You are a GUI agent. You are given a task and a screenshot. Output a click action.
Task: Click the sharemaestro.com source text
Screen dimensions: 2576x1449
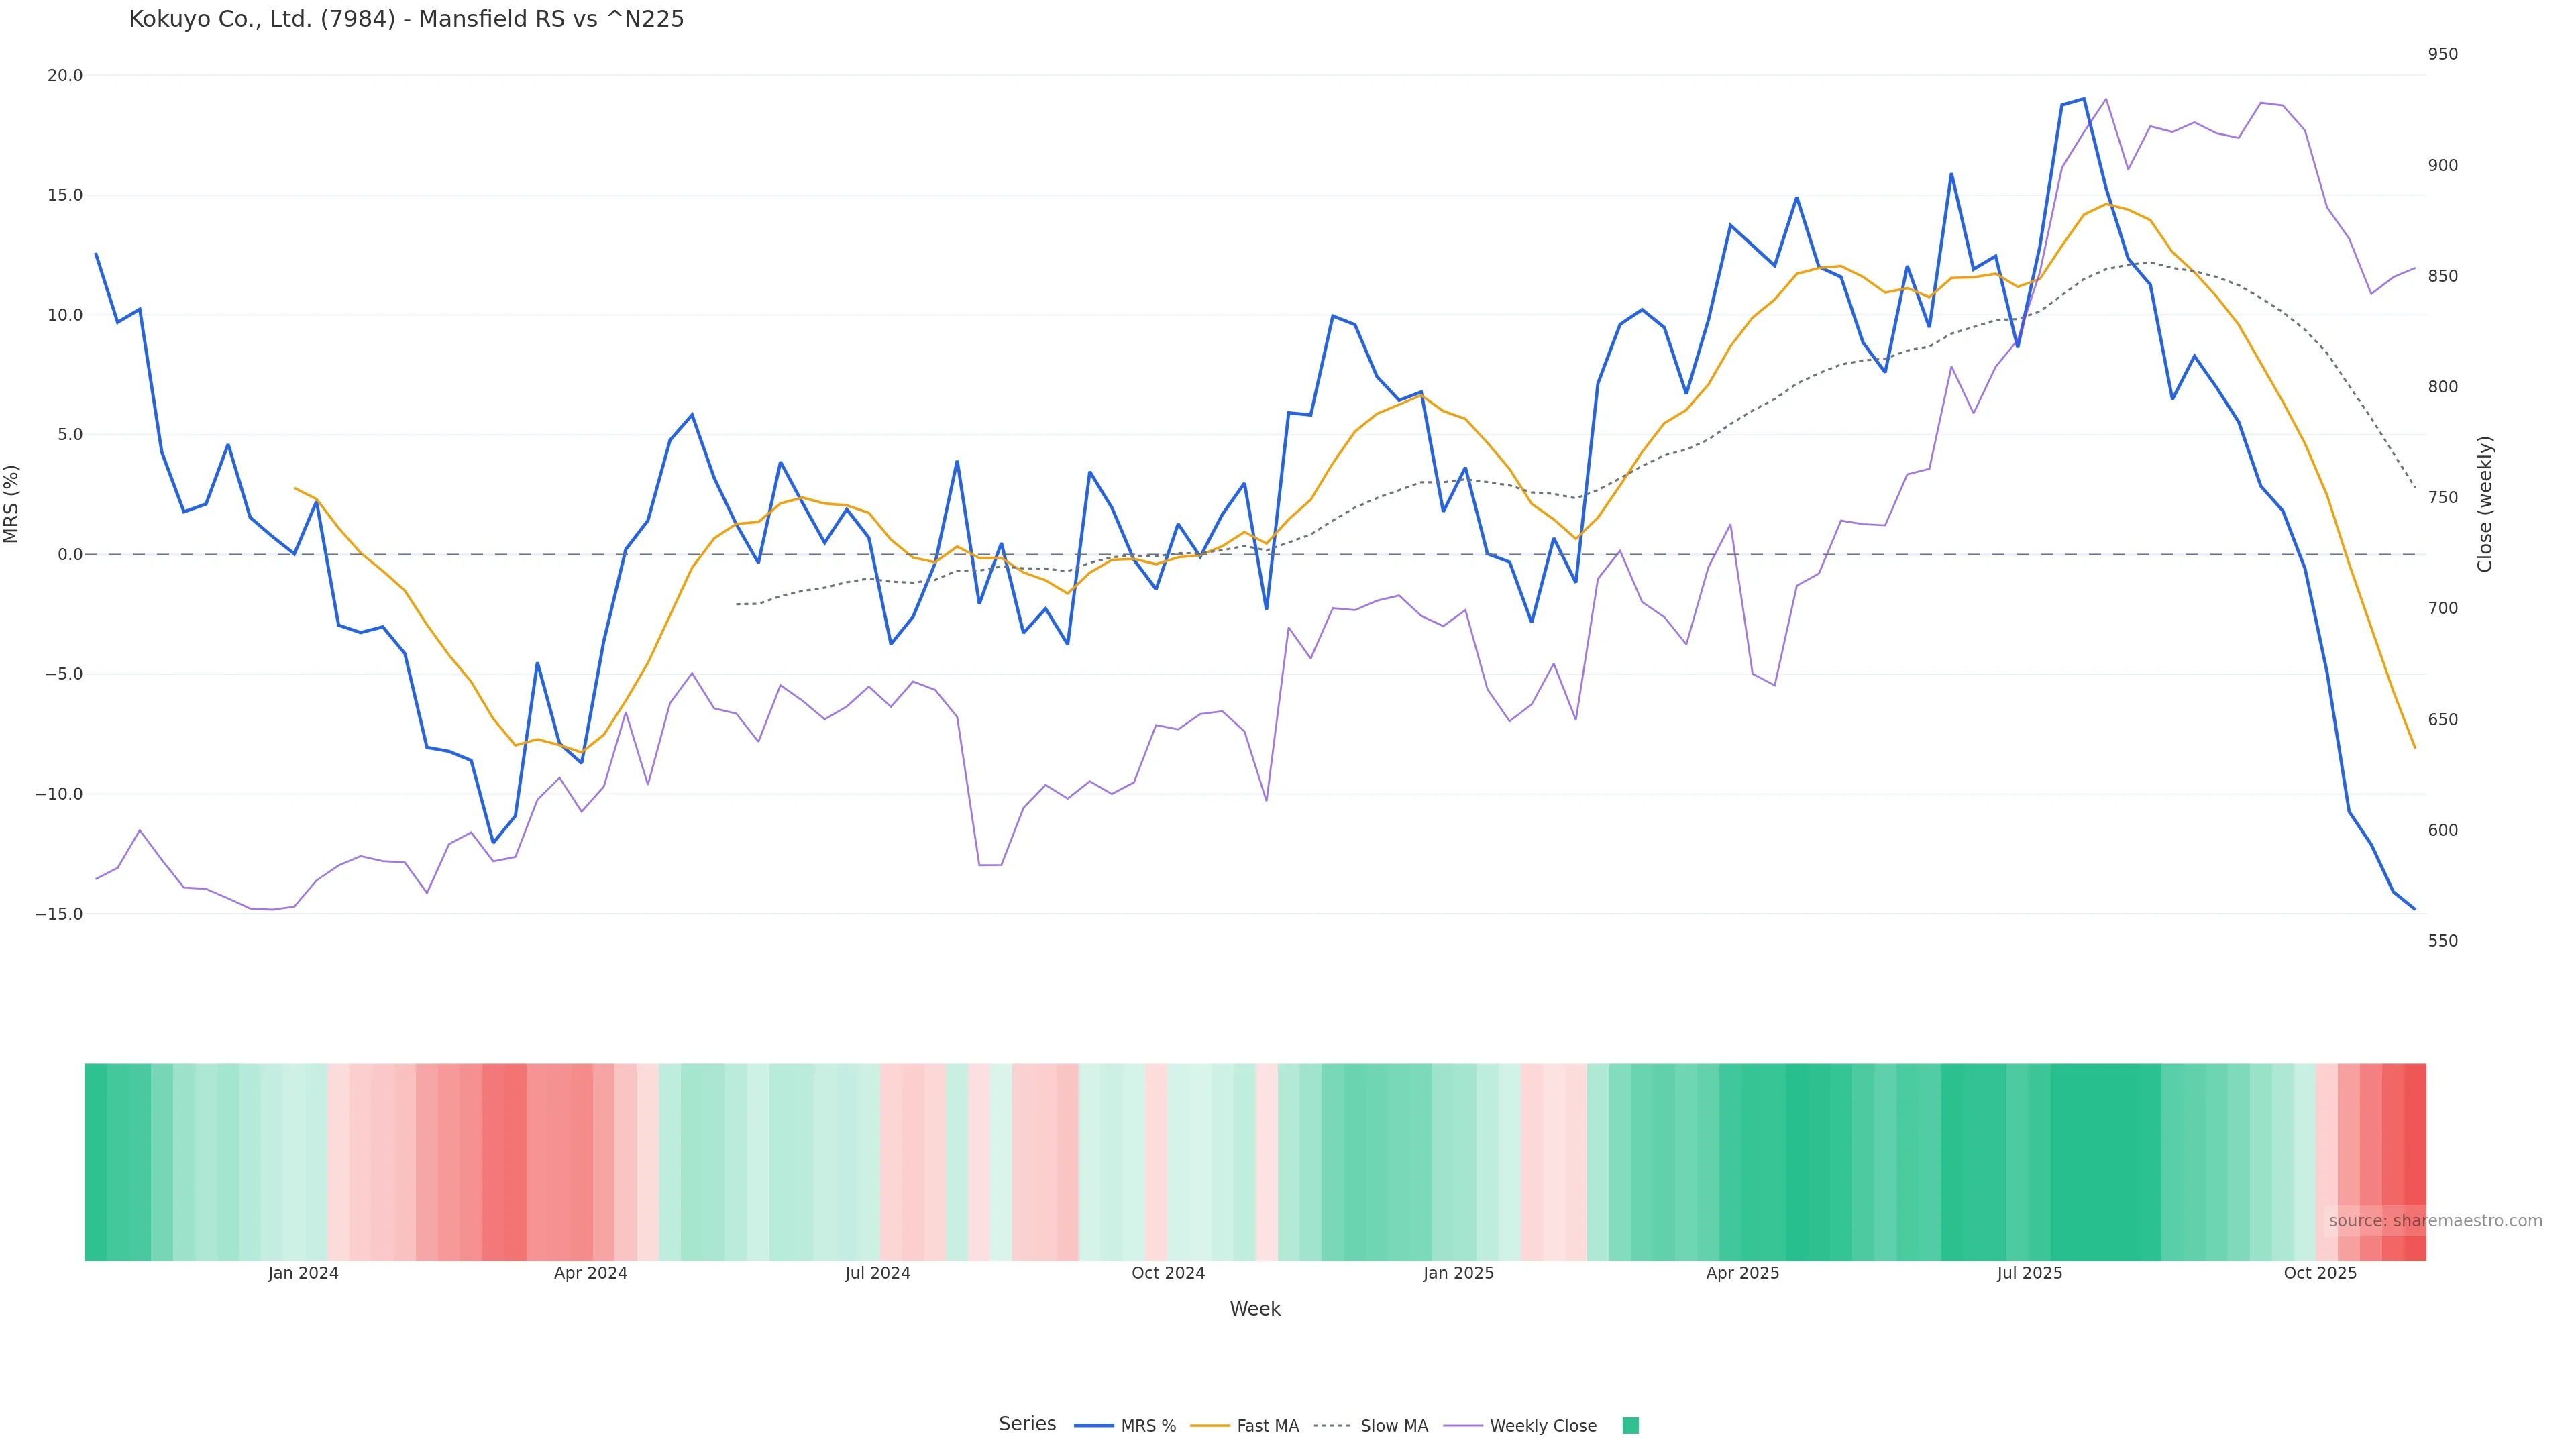pos(2434,1221)
